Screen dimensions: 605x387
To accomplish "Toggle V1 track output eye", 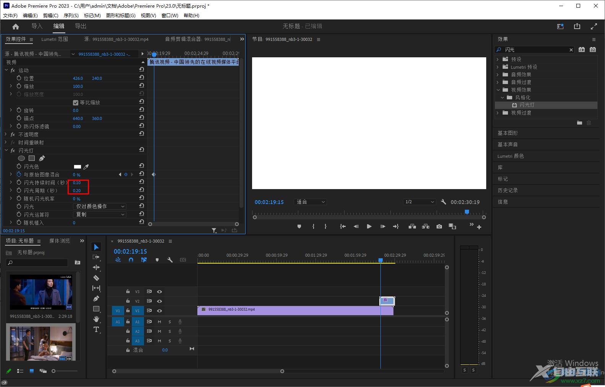I will pos(160,311).
